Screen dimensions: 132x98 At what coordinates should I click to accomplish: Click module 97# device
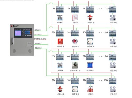coord(60,81)
